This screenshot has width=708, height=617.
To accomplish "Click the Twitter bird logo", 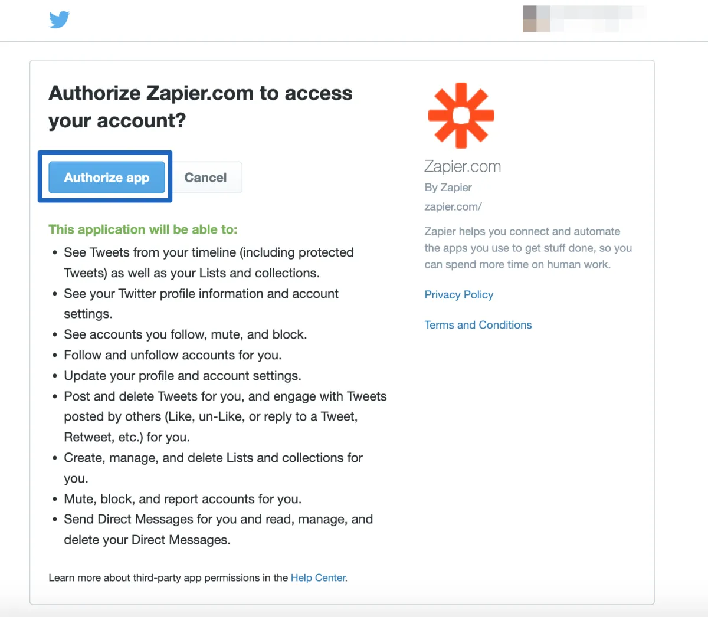I will click(59, 19).
